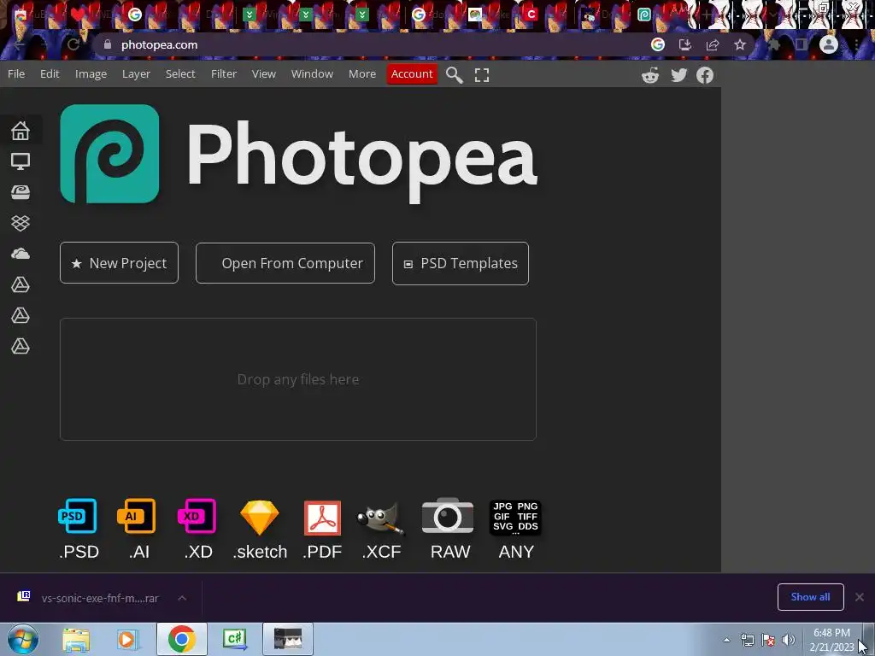Open the Edit menu
Screen dimensions: 875x656
coord(50,73)
